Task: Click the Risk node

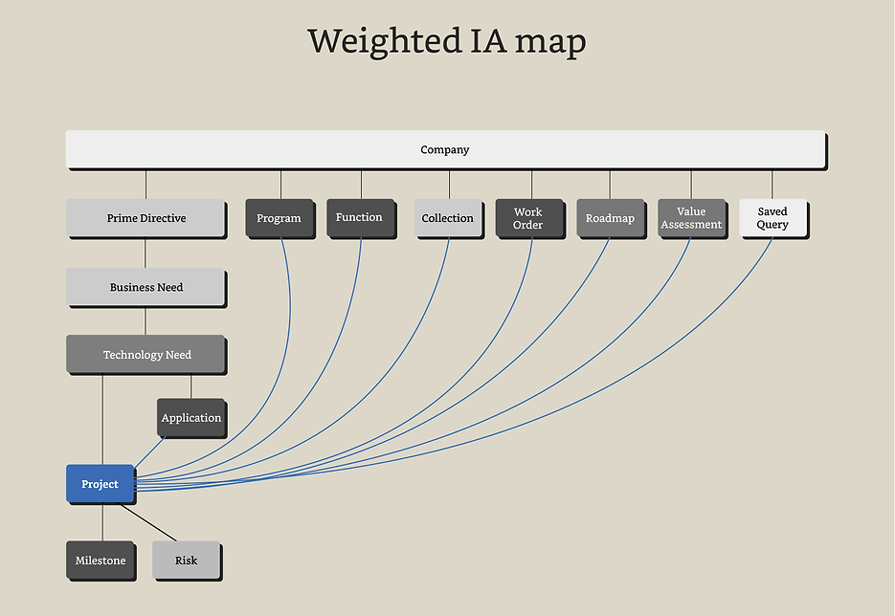Action: tap(187, 561)
